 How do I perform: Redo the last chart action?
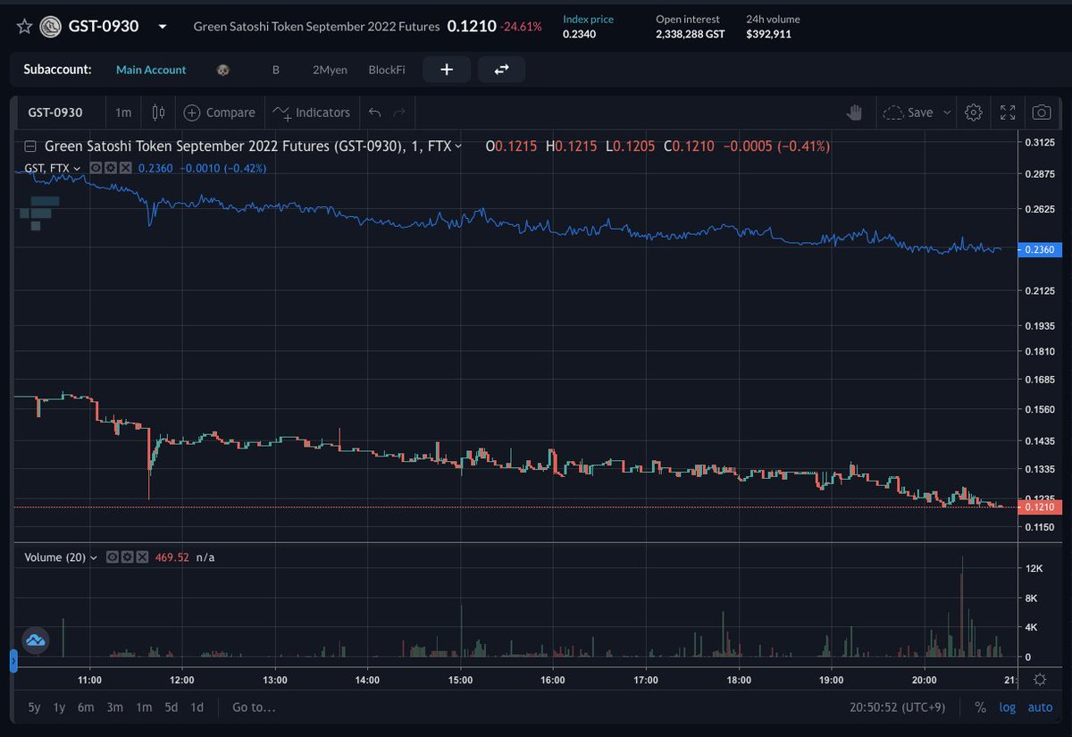[x=400, y=113]
